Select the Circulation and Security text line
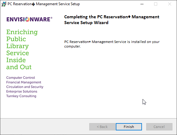Screen dimensions: 177x135 (25, 87)
